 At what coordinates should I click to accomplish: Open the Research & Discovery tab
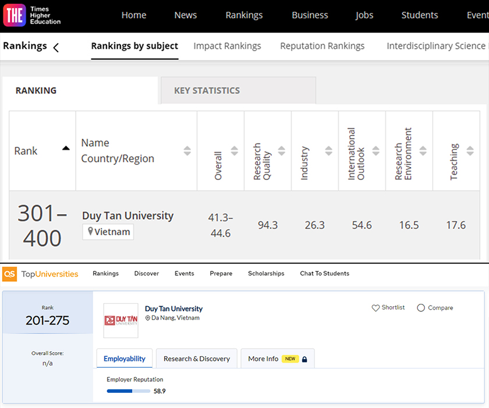click(x=197, y=359)
